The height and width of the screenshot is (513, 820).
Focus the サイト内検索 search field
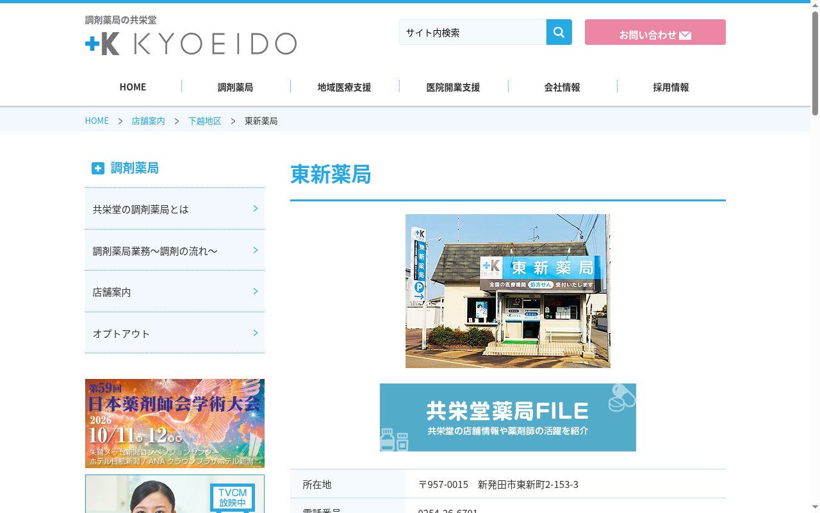(x=473, y=32)
